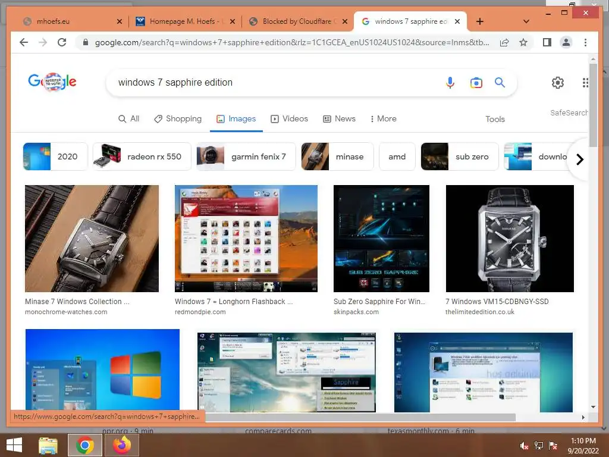Click the browser address bar URL

tap(291, 42)
